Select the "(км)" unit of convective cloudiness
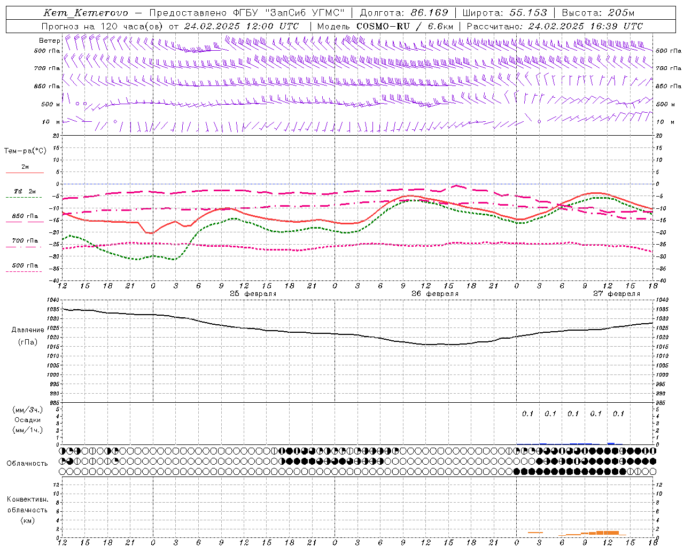This screenshot has height=547, width=684. click(28, 520)
